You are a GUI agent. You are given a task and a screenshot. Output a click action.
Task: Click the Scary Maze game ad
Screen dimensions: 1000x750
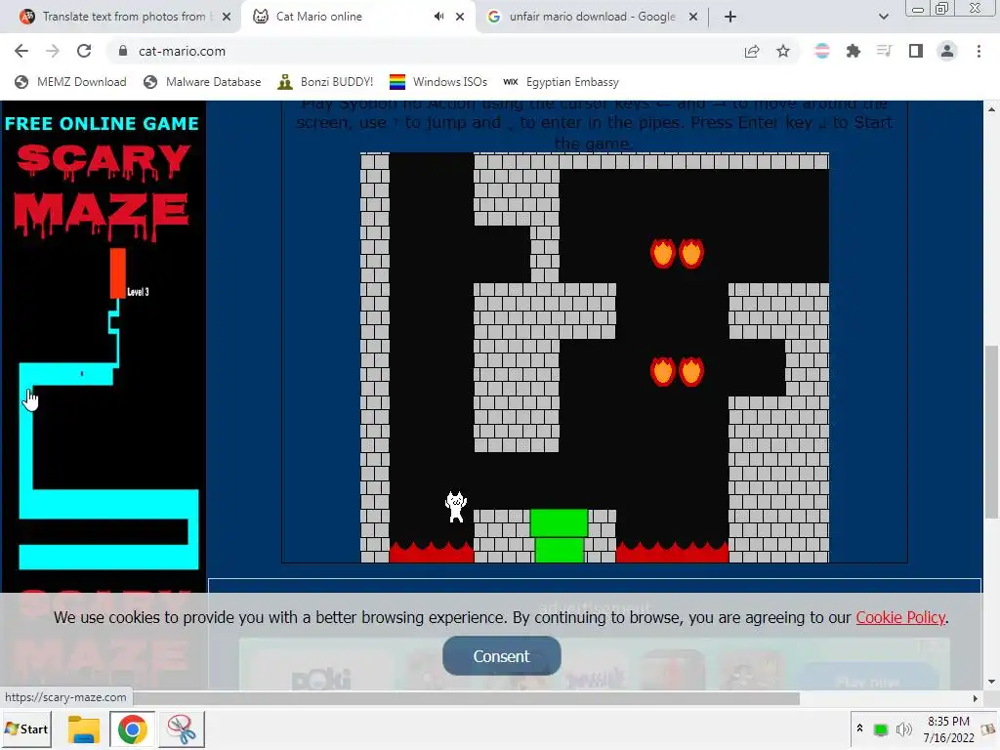pos(104,345)
